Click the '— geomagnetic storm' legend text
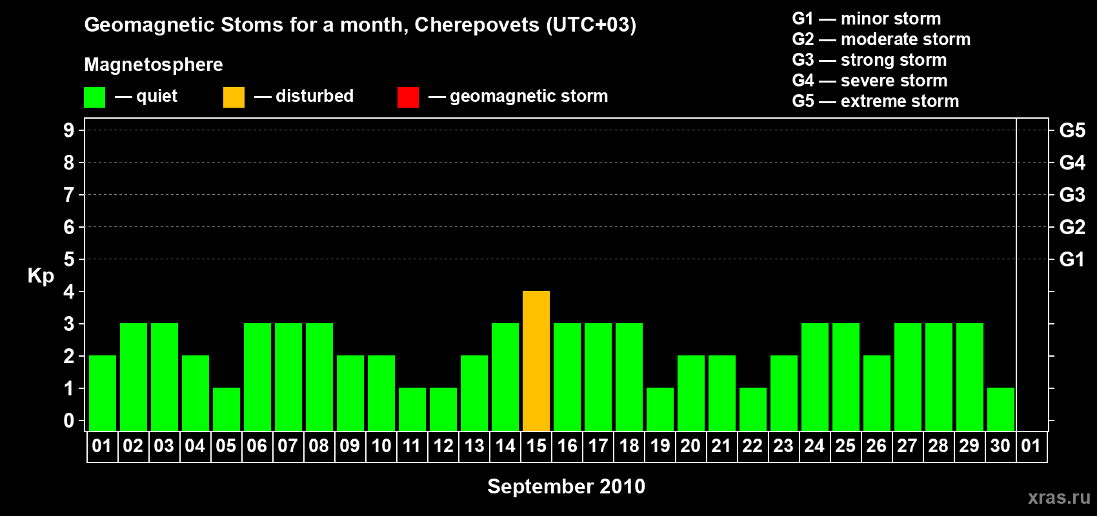 [518, 96]
